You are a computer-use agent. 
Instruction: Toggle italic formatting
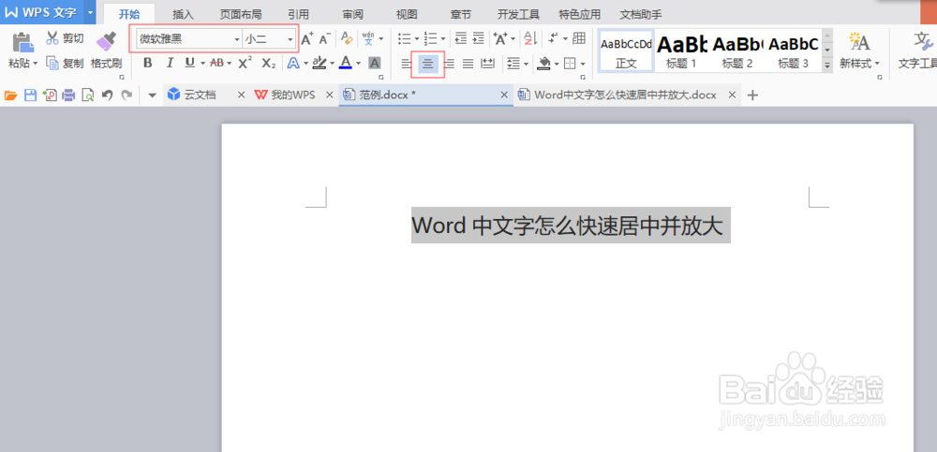click(x=170, y=63)
